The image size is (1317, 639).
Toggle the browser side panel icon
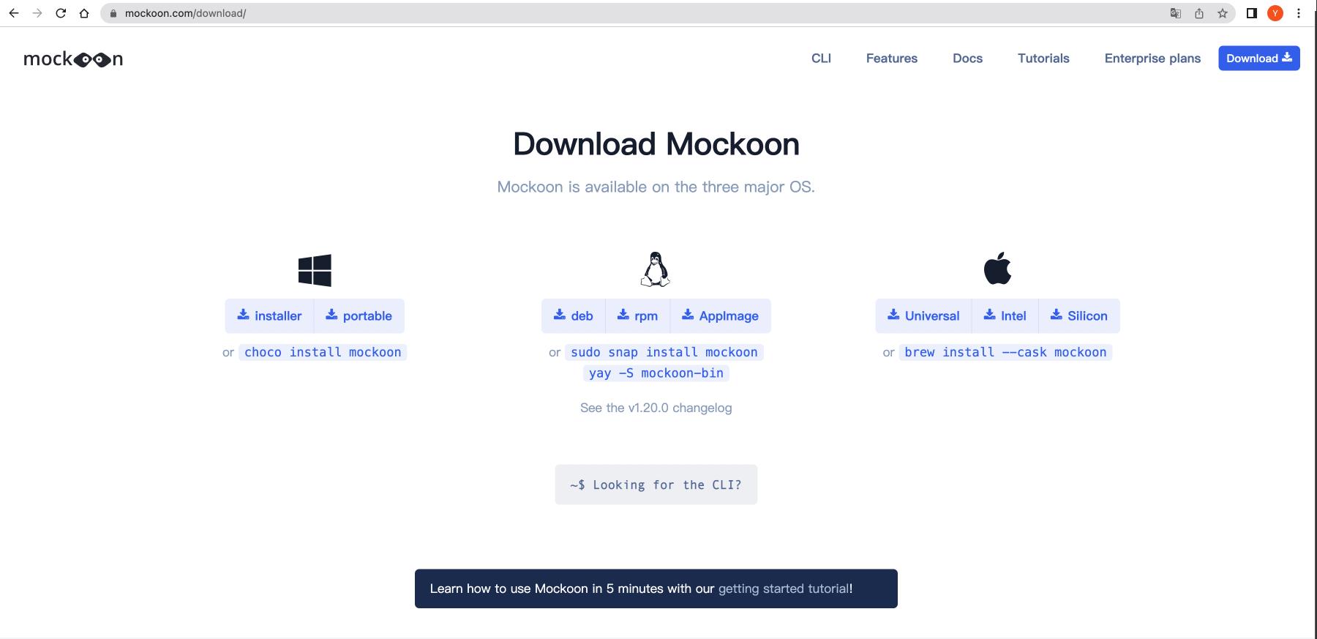1252,13
